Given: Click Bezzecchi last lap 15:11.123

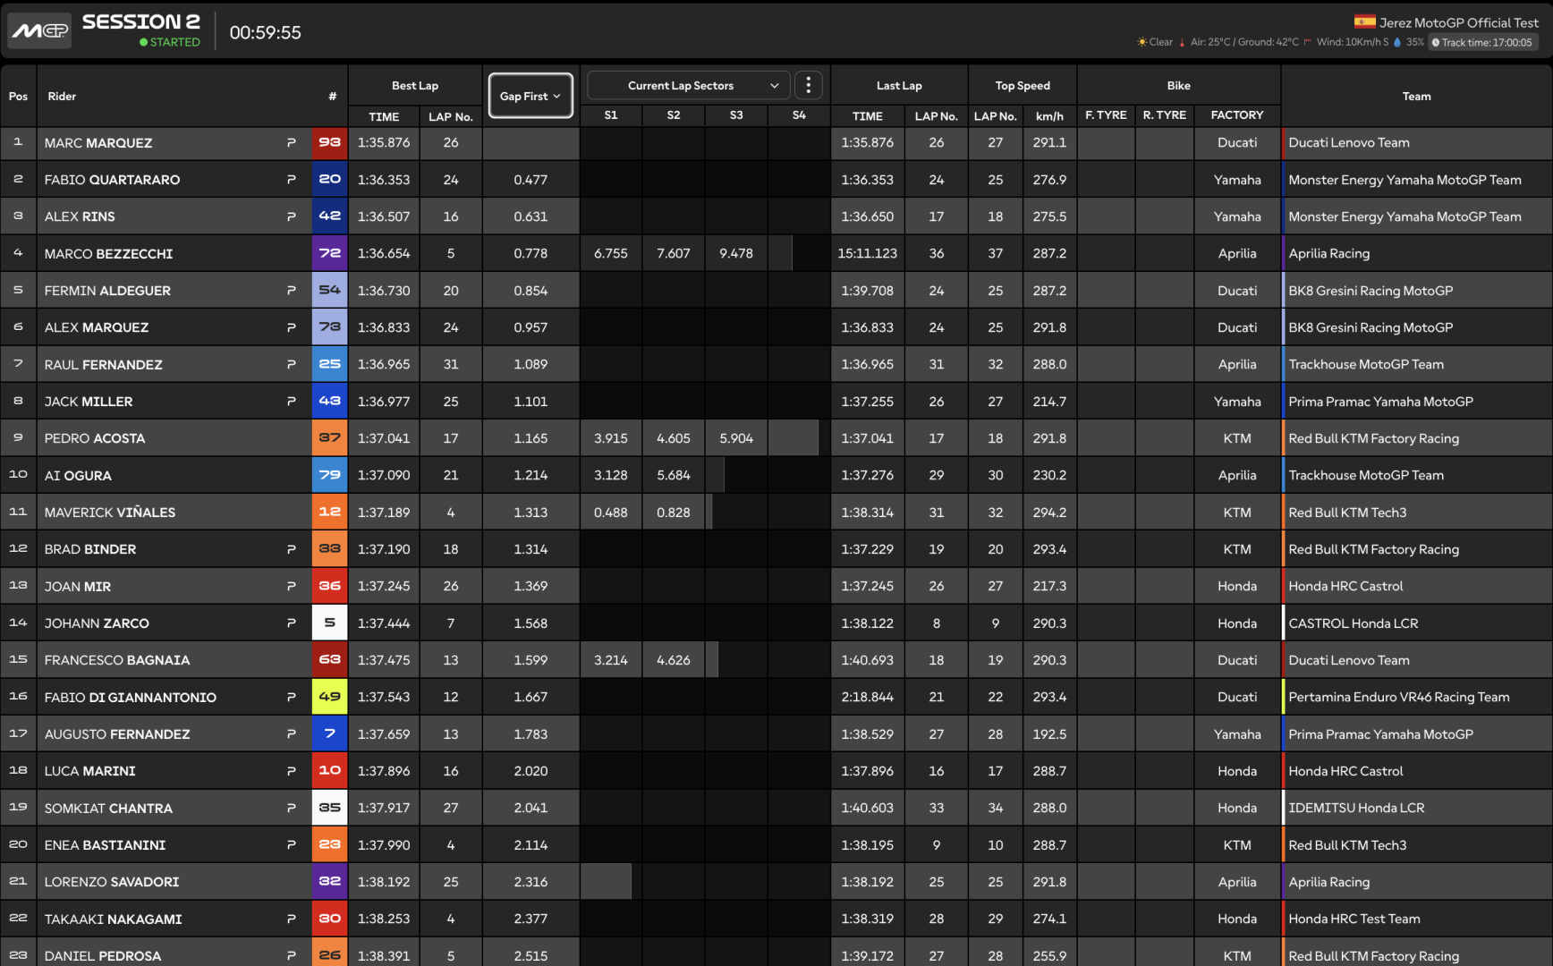Looking at the screenshot, I should [867, 254].
